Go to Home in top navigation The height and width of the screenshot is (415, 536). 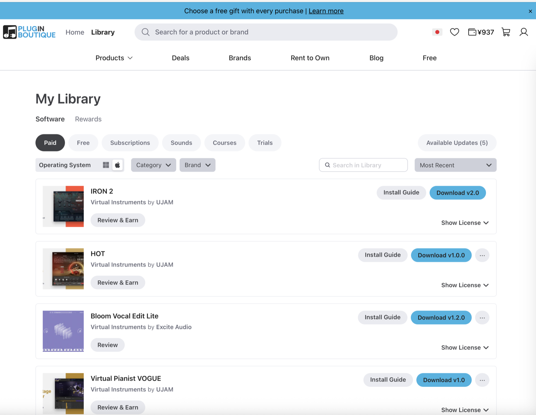pyautogui.click(x=75, y=32)
